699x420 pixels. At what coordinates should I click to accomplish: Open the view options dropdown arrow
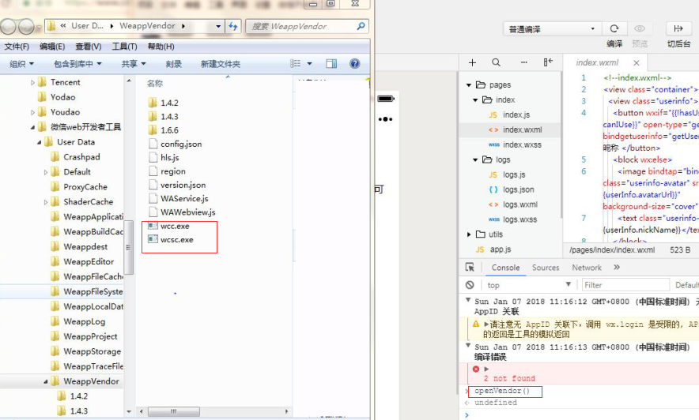309,64
